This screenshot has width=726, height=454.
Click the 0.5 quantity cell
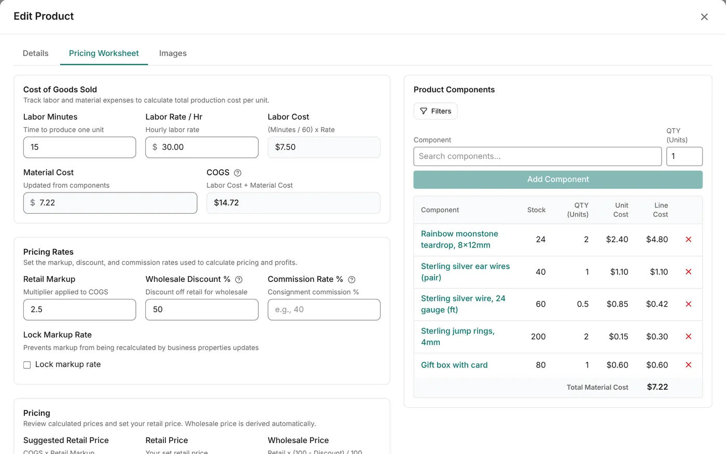point(583,304)
